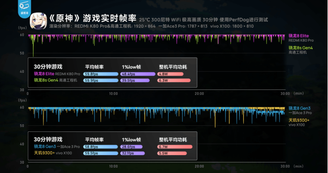Click the 5.5W power consumption bar
The width and height of the screenshot is (328, 173).
(172, 153)
